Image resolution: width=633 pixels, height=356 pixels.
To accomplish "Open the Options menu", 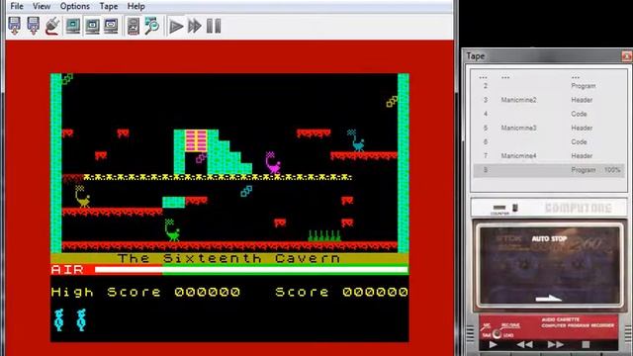I will coord(75,6).
